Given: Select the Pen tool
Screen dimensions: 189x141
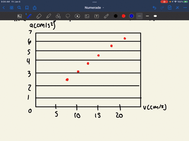Looking at the screenshot, I should [29, 16].
